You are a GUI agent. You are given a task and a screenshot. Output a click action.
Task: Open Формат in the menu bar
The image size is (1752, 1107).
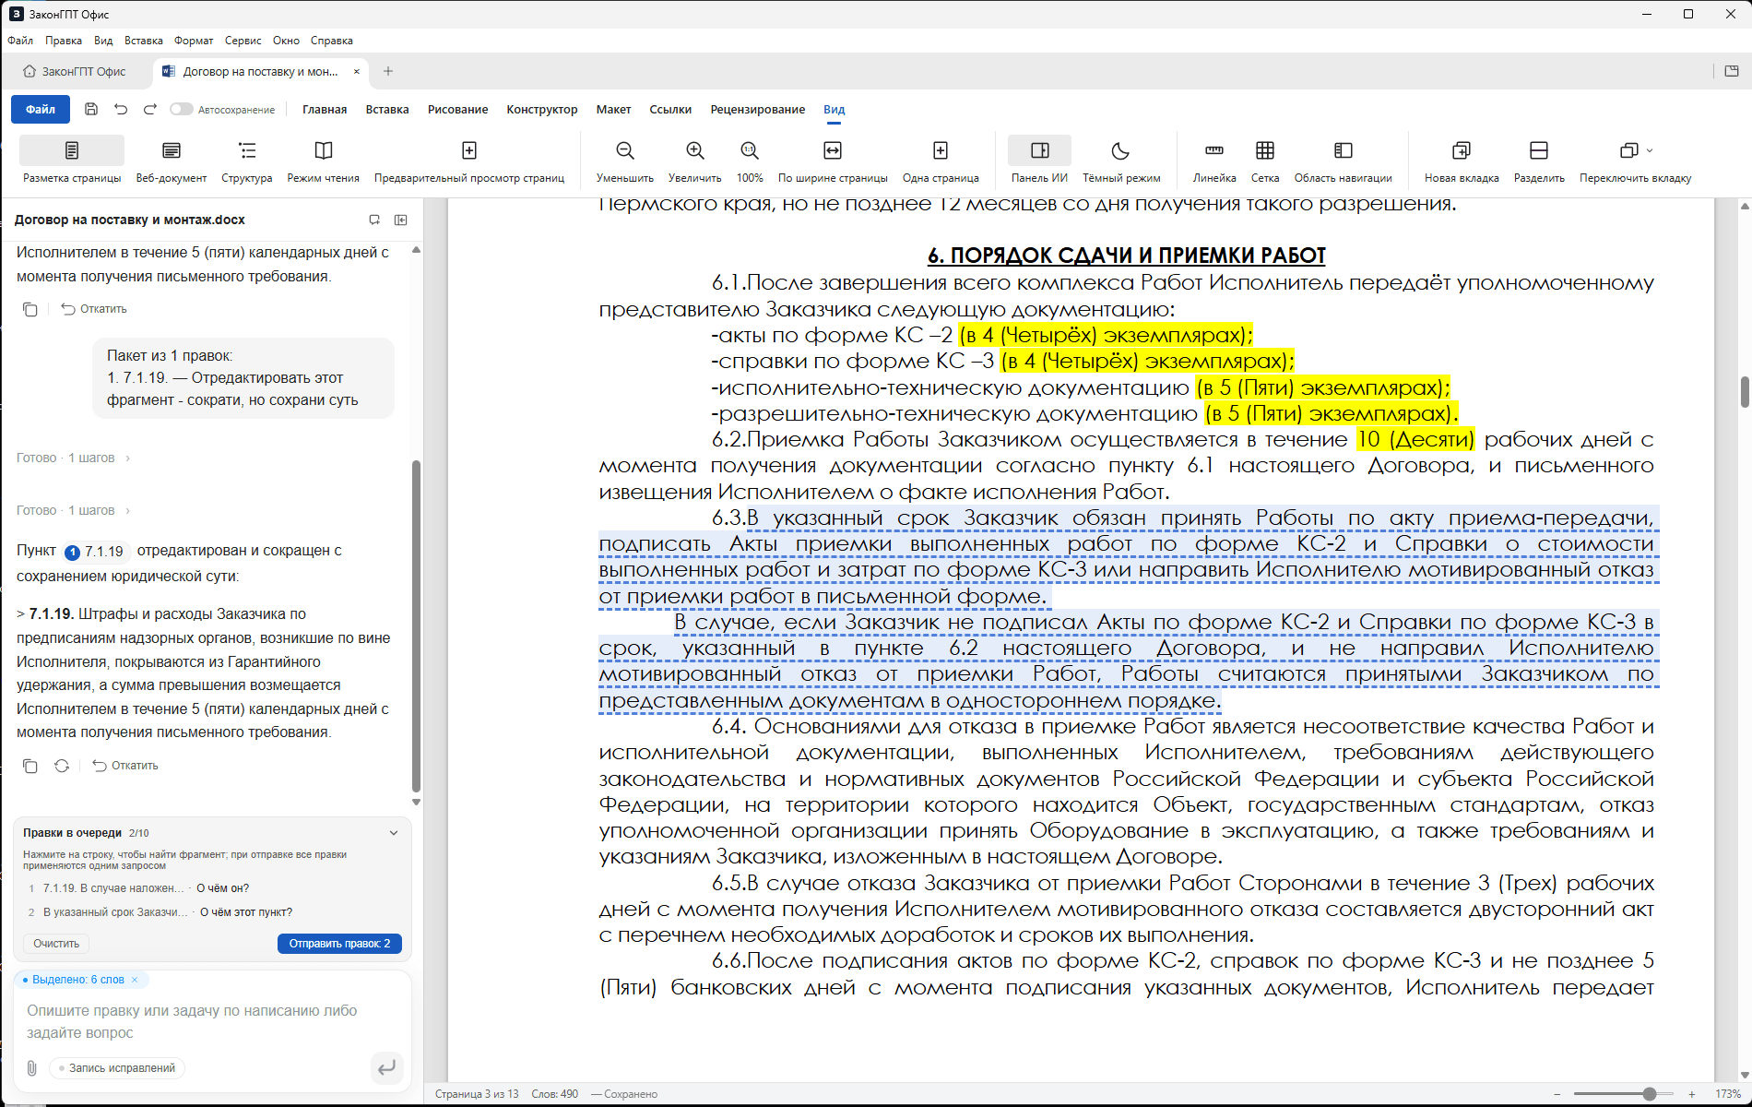click(194, 41)
